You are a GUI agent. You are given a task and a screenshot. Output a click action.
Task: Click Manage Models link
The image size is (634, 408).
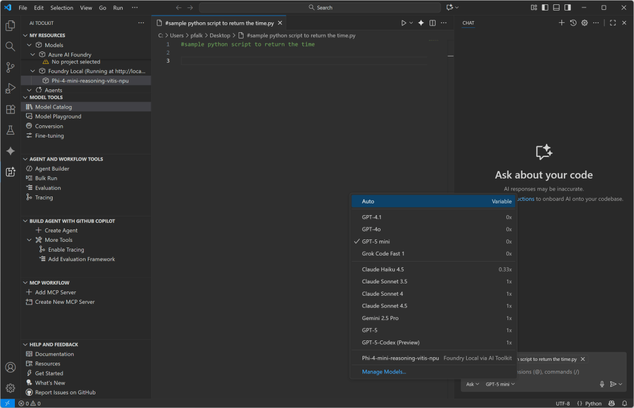click(384, 372)
